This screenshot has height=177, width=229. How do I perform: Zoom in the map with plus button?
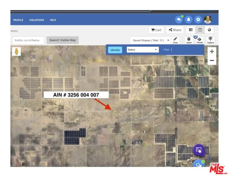(x=212, y=51)
